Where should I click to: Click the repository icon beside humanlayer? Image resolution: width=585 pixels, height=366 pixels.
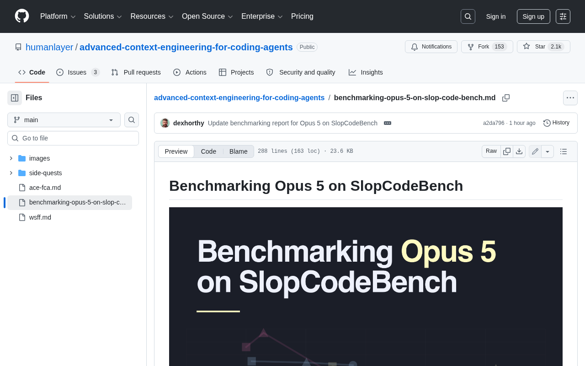[x=18, y=47]
